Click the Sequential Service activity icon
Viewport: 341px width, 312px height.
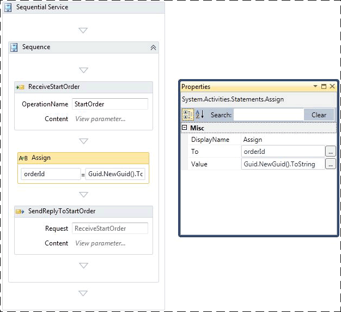coord(8,8)
